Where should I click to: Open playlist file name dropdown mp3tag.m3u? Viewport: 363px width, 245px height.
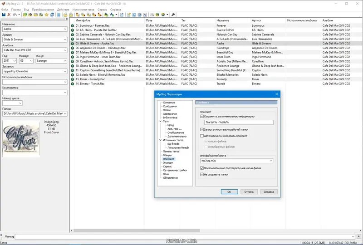point(270,161)
